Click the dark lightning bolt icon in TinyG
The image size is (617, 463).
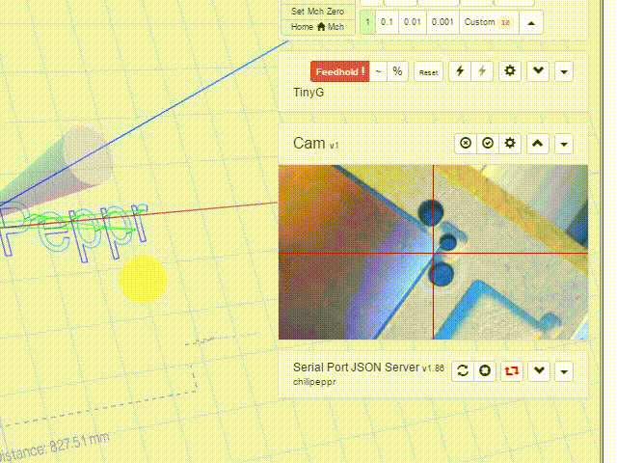pyautogui.click(x=460, y=71)
